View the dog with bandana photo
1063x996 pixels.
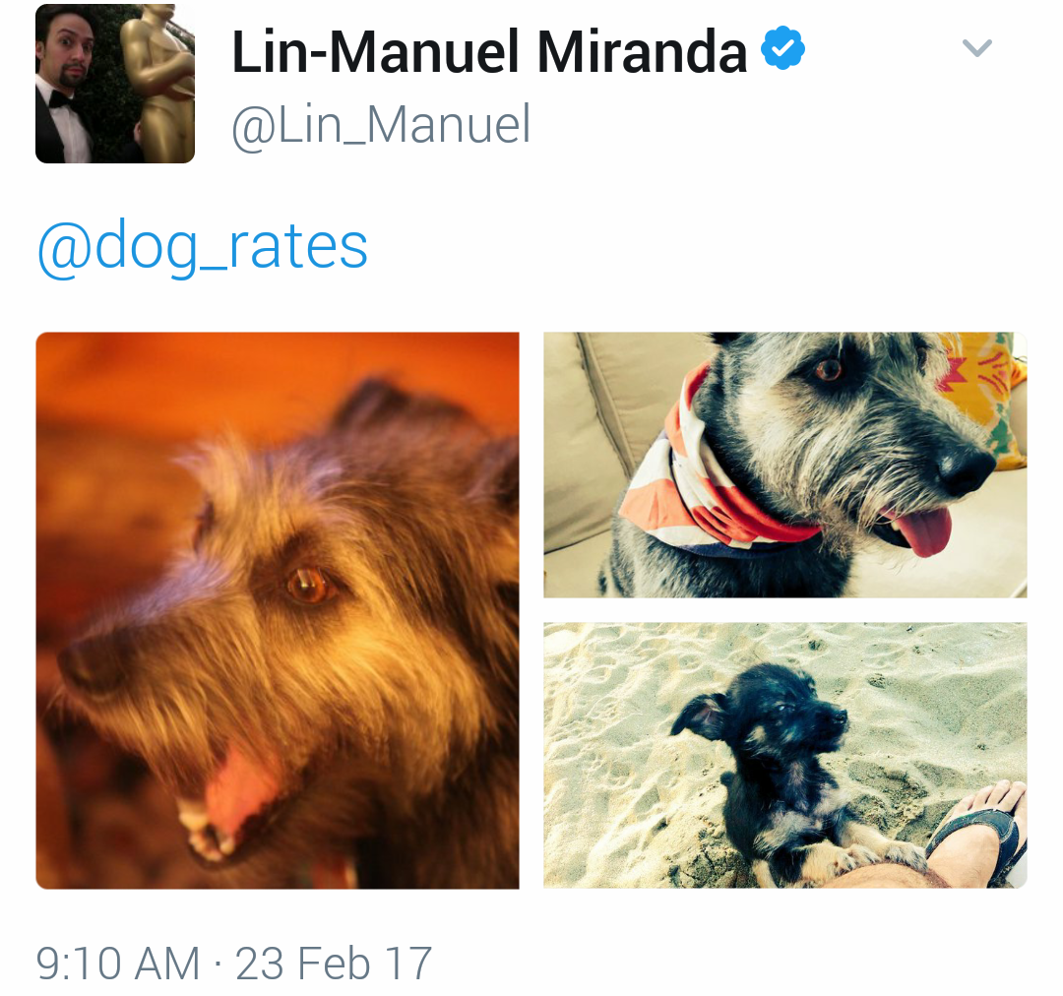[785, 465]
